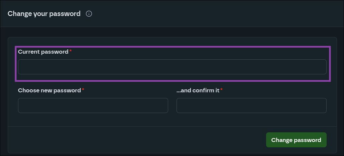344x156 pixels.
Task: Open the help tooltip for Change your password
Action: pos(89,14)
